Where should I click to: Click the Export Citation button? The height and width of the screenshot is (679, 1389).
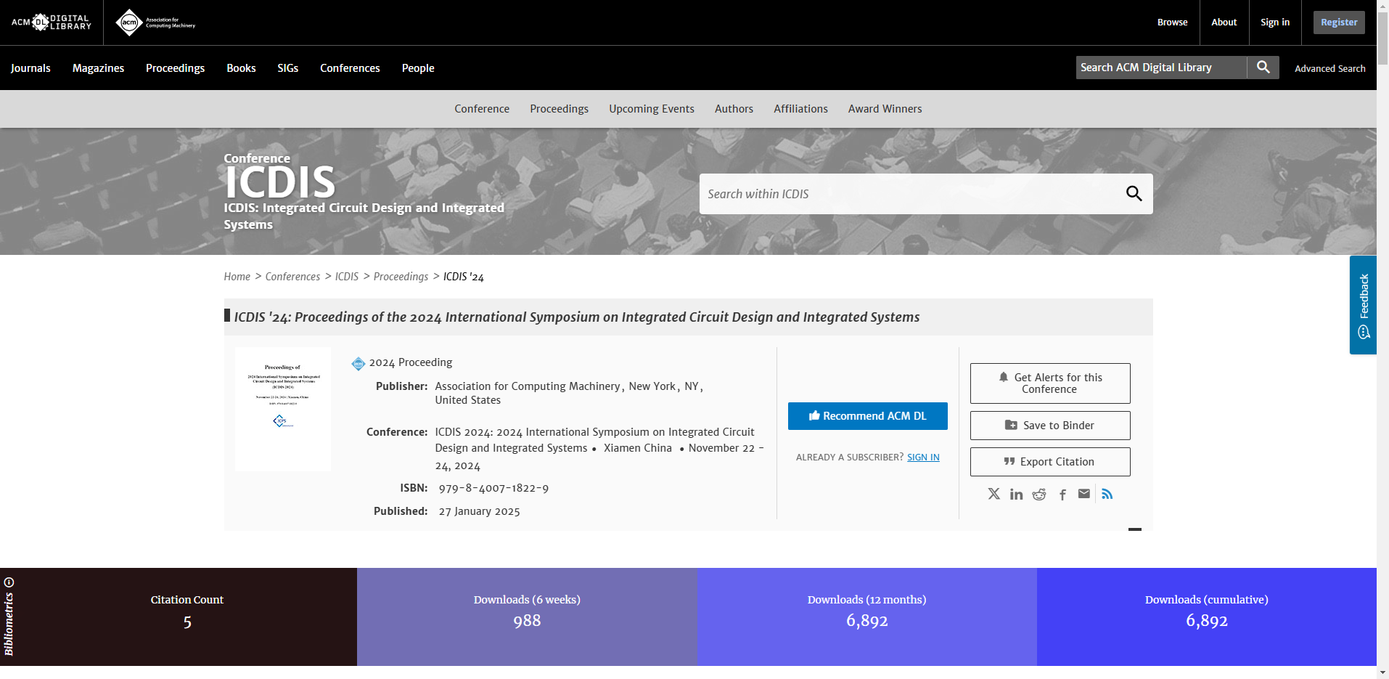[1049, 462]
